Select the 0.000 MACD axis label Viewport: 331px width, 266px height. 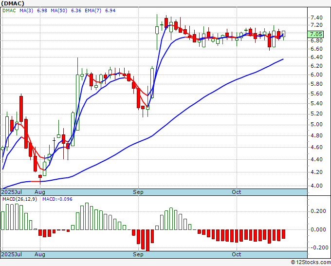[318, 229]
